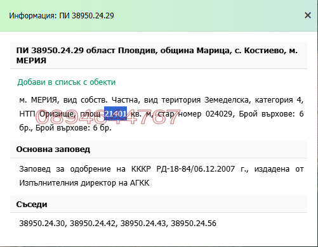Click the text 'Изпълнителния директор на АГКК'
This screenshot has height=247, width=318.
84,183
